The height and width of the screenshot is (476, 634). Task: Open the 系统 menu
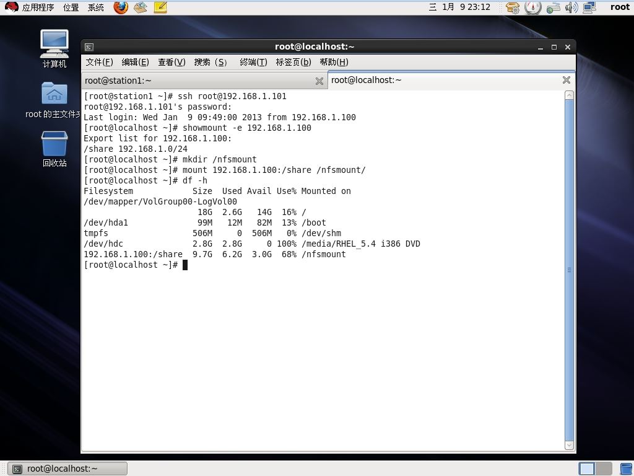tap(96, 7)
